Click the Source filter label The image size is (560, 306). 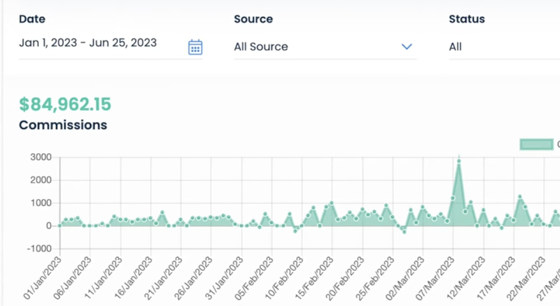point(253,19)
